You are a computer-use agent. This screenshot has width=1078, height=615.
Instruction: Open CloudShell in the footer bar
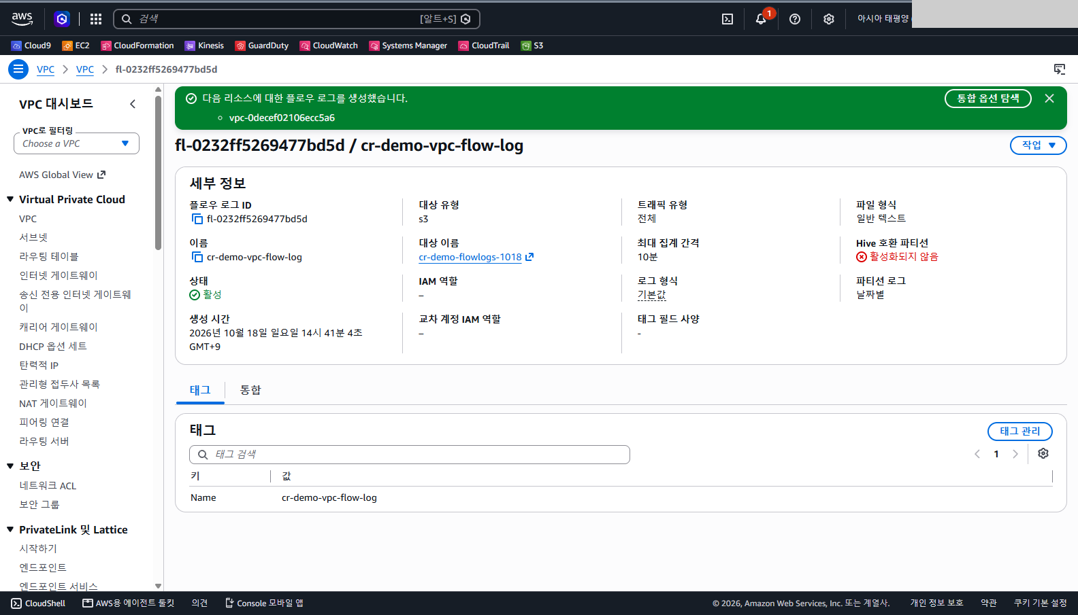39,603
